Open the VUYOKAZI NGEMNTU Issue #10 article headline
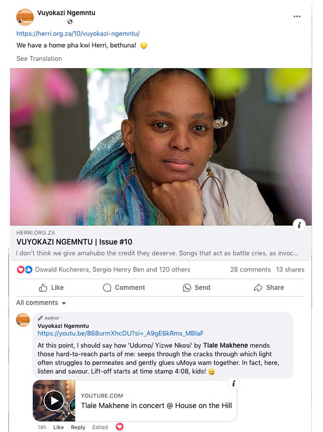This screenshot has width=323, height=432. pyautogui.click(x=74, y=242)
